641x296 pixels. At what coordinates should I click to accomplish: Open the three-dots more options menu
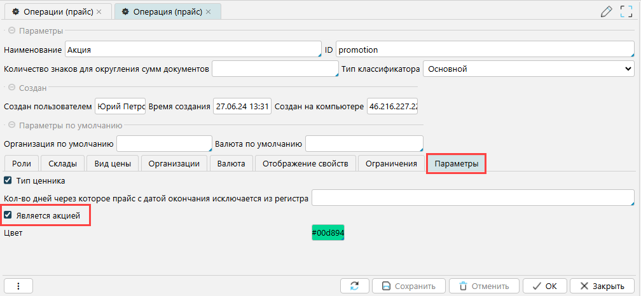tap(18, 286)
